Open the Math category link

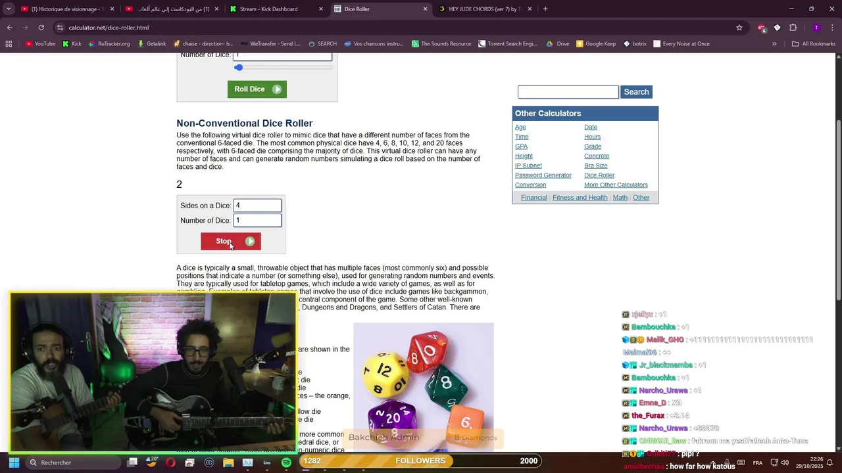click(620, 197)
